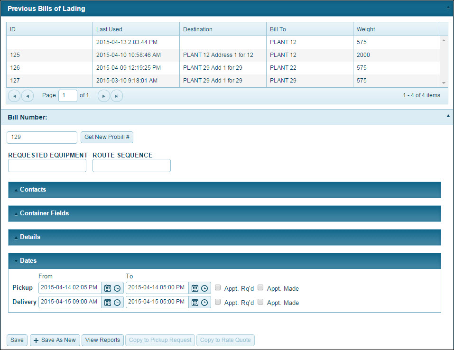This screenshot has width=454, height=350.
Task: Click Save As New button
Action: coord(55,340)
